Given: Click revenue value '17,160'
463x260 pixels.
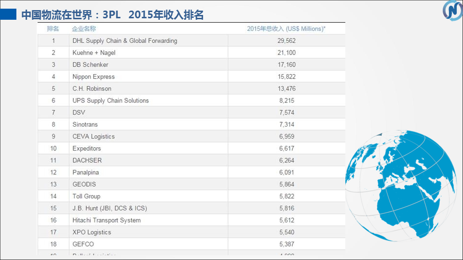Looking at the screenshot, I should click(286, 65).
